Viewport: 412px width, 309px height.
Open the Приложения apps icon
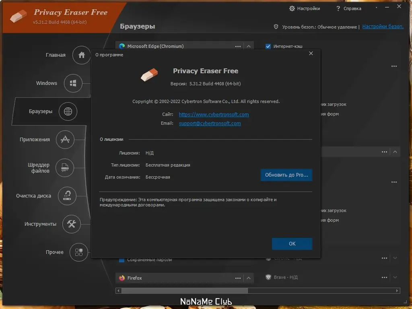(65, 140)
